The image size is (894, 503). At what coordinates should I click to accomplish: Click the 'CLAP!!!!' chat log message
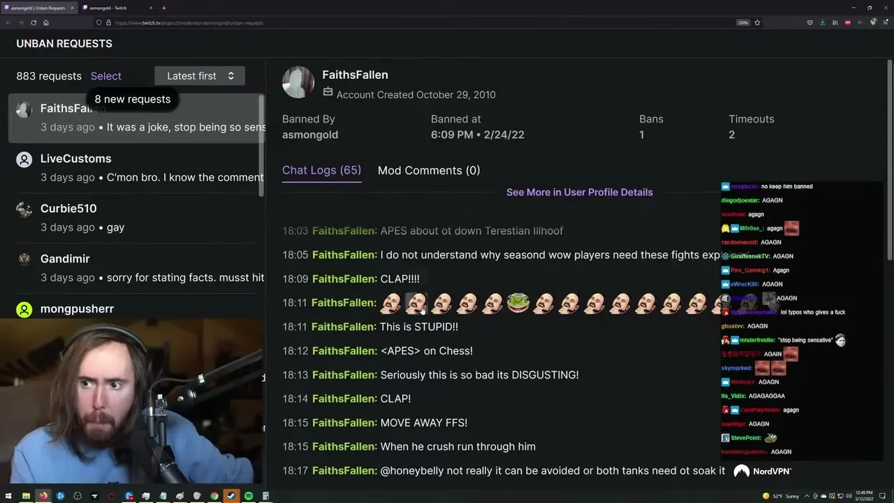pos(400,279)
